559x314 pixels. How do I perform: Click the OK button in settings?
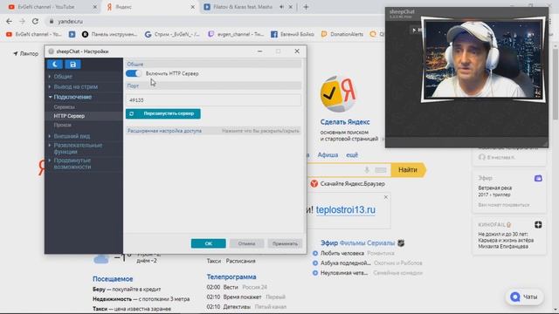coord(208,243)
